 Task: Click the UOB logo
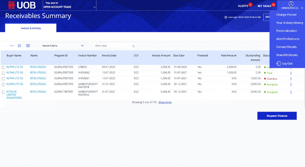pos(20,5)
